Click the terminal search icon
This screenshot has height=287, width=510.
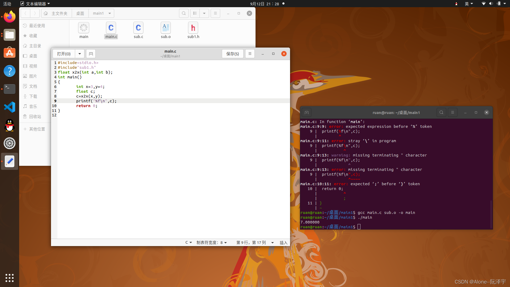coord(441,112)
